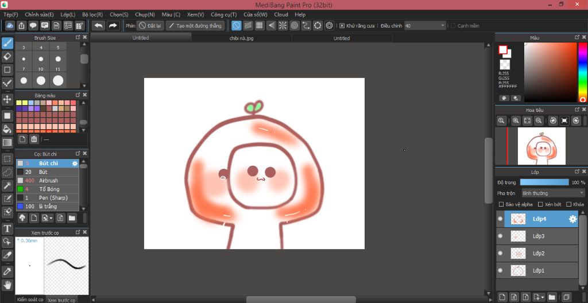This screenshot has height=303, width=588.
Task: Select the Brush tool in left toolbar
Action: point(7,43)
